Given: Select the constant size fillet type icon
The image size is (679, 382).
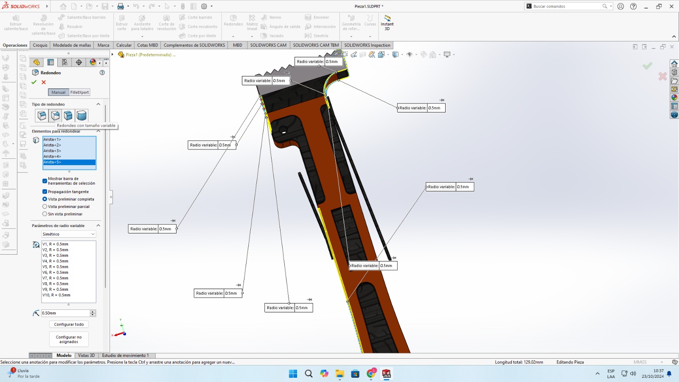Looking at the screenshot, I should [x=42, y=115].
